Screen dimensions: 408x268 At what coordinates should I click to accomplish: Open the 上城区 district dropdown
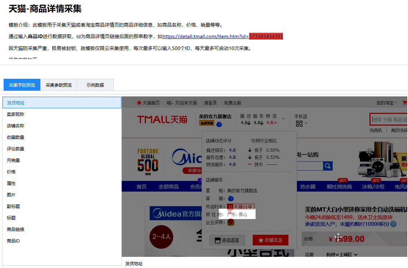pyautogui.click(x=349, y=254)
